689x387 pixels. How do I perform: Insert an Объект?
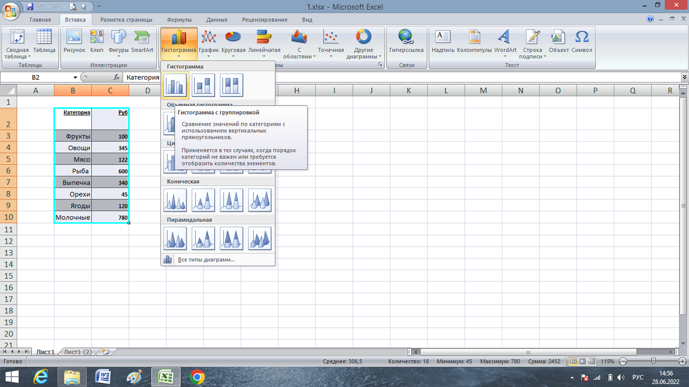[x=559, y=41]
